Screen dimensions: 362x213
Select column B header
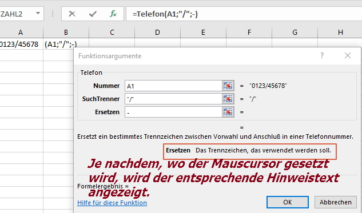pos(66,33)
